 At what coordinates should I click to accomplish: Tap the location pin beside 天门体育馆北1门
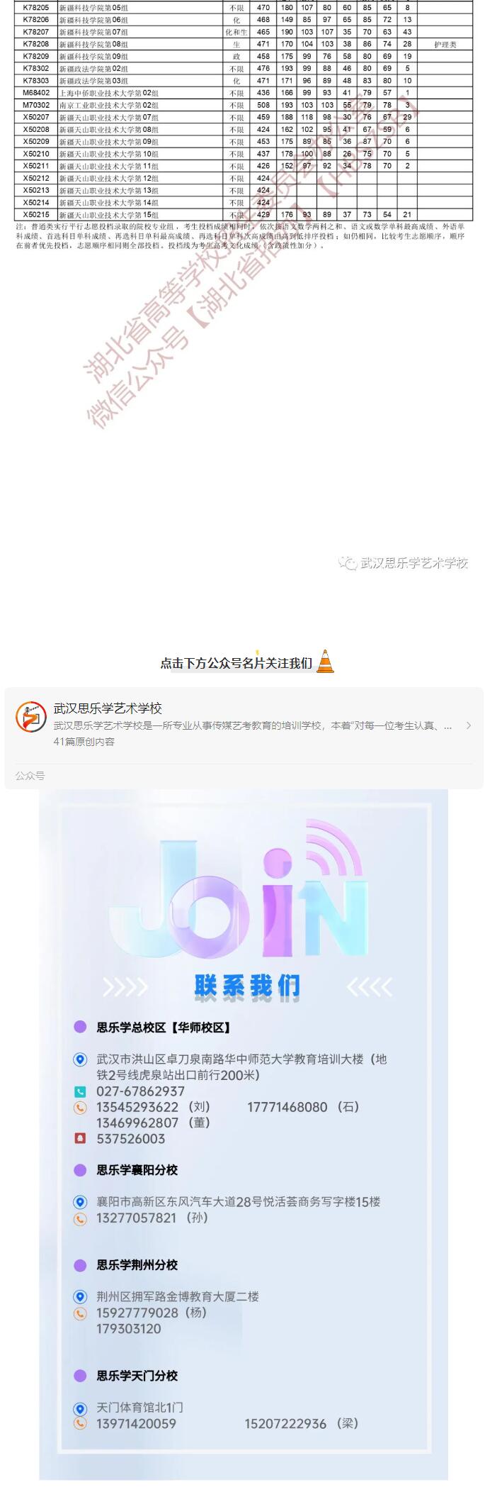click(81, 1408)
